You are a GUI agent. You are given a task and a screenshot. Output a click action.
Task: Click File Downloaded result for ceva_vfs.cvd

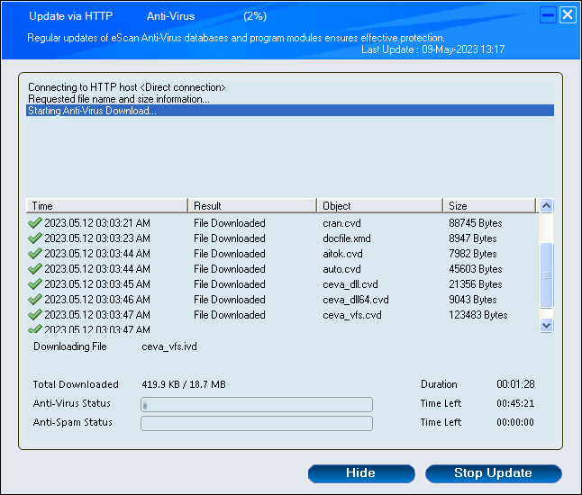point(230,315)
